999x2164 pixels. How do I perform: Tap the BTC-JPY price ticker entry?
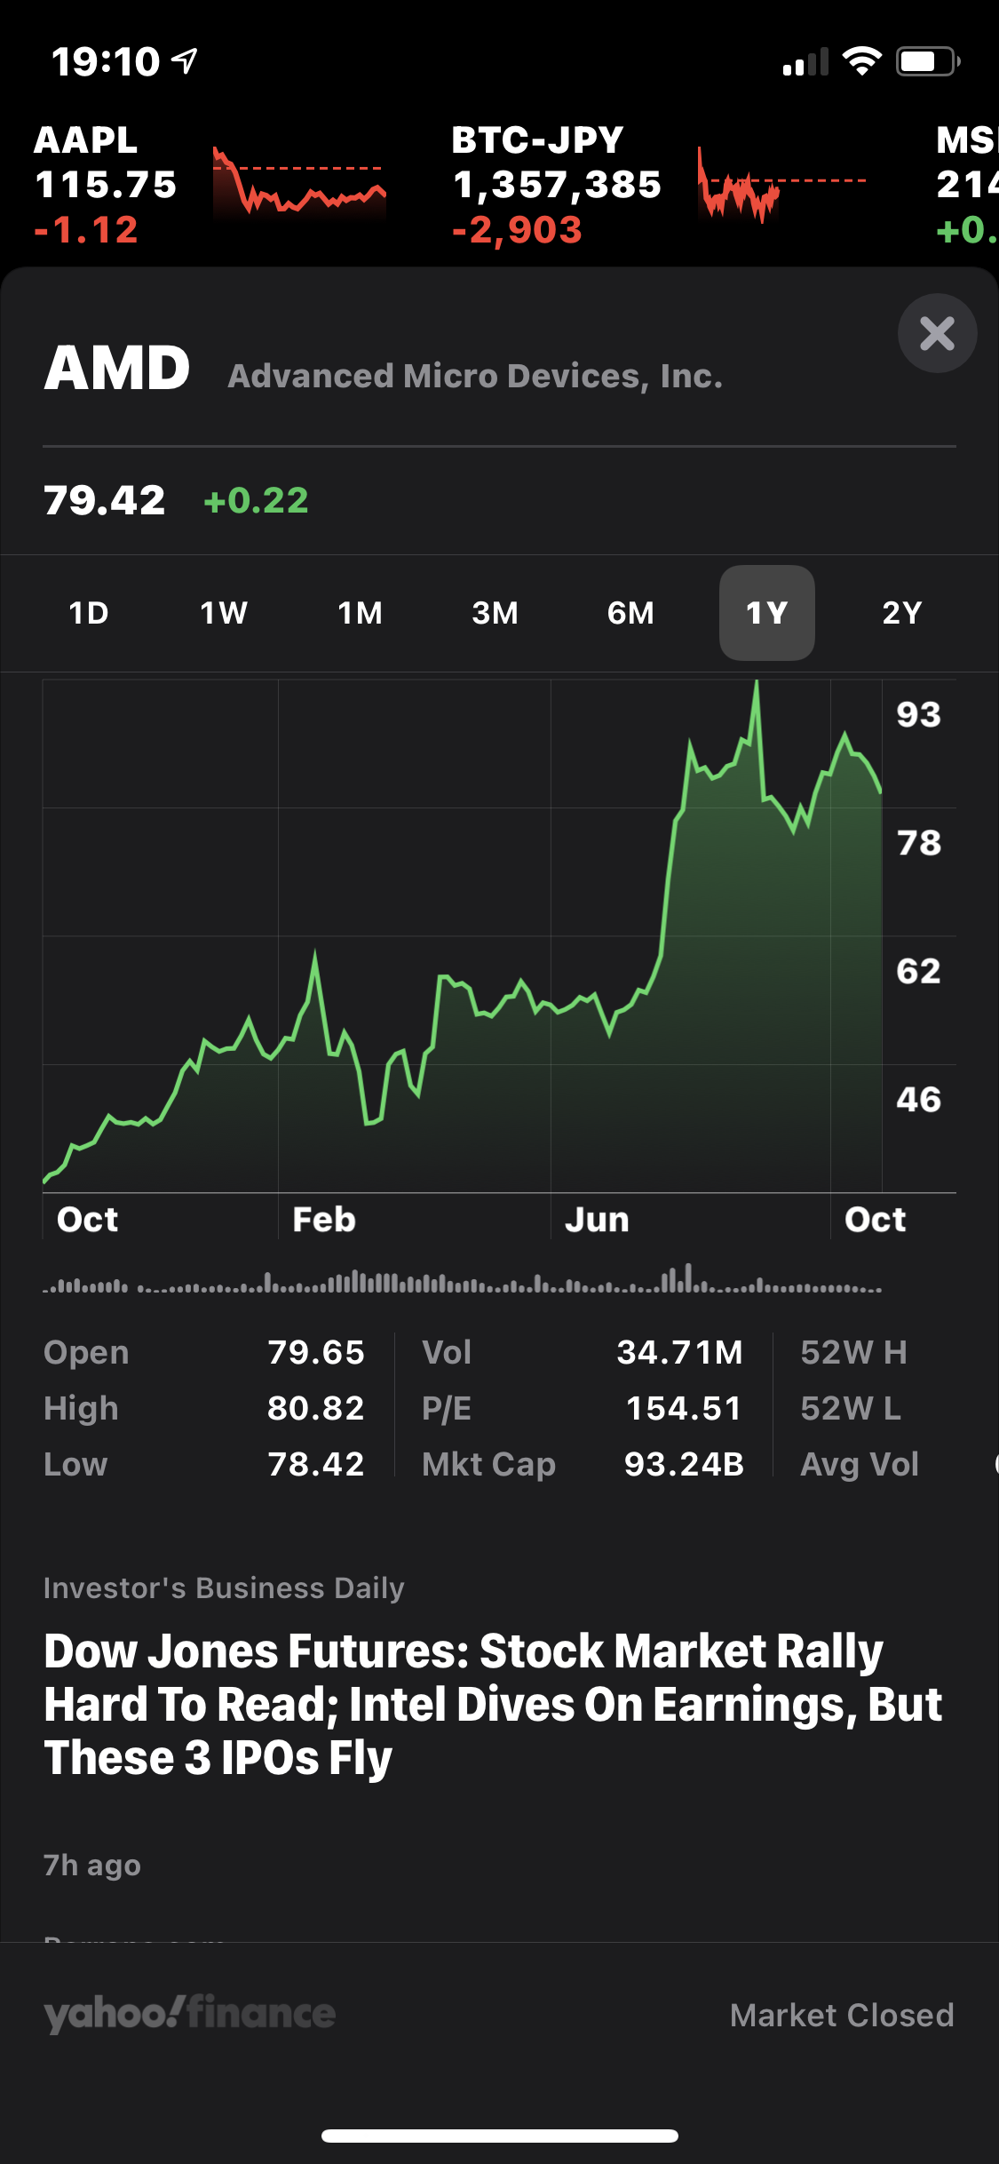pos(557,185)
